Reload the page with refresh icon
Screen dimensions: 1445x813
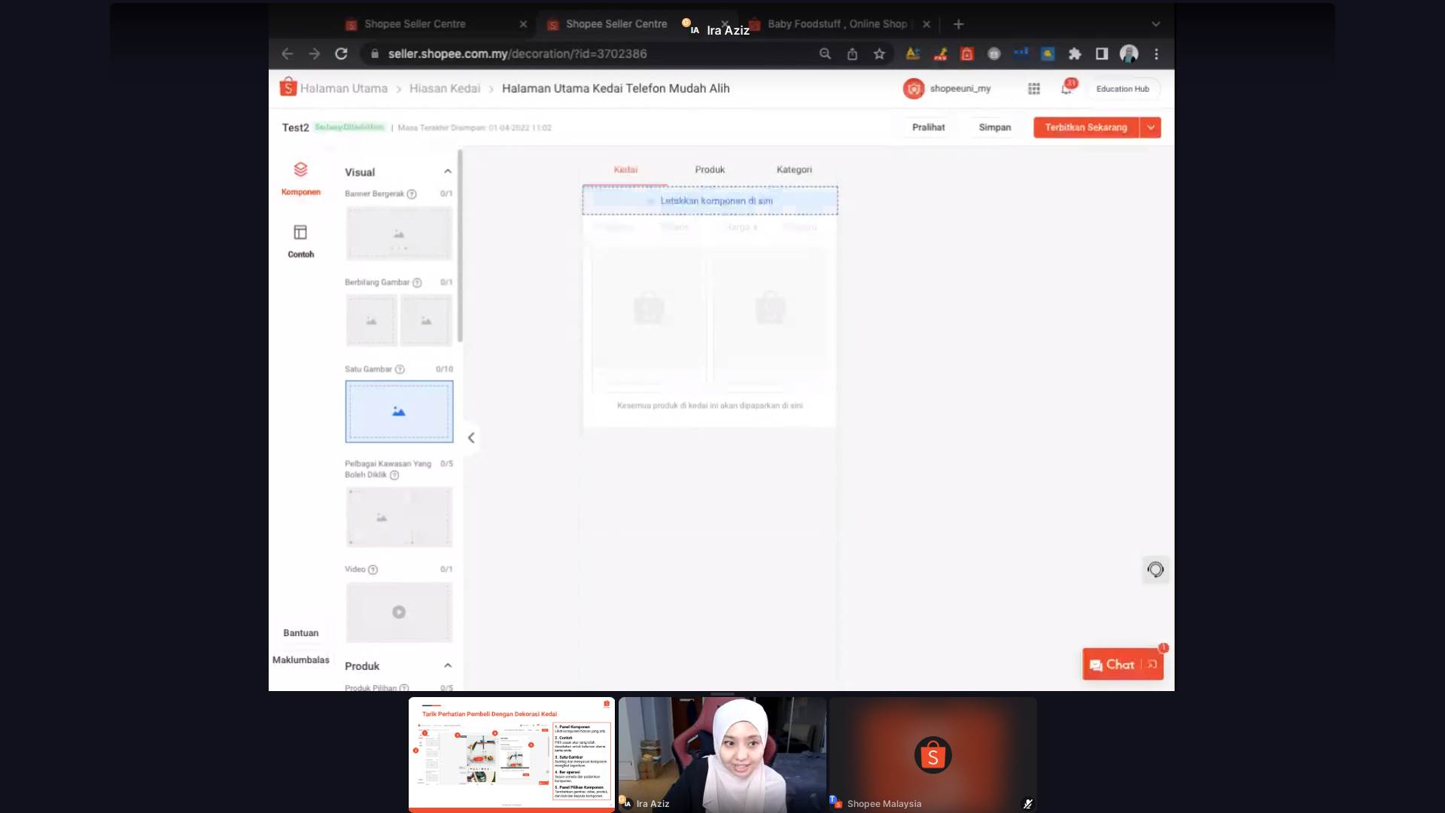point(341,54)
